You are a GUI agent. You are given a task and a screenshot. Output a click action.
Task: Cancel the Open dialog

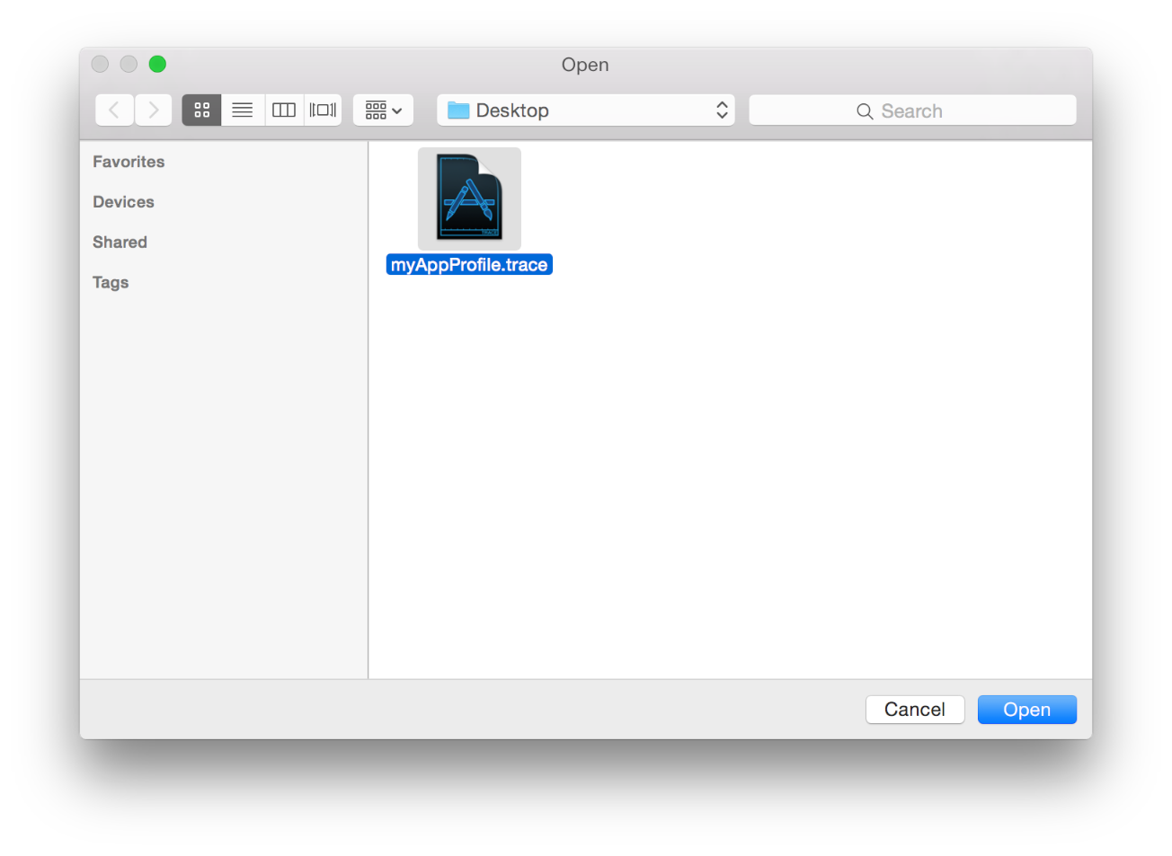[x=915, y=710]
